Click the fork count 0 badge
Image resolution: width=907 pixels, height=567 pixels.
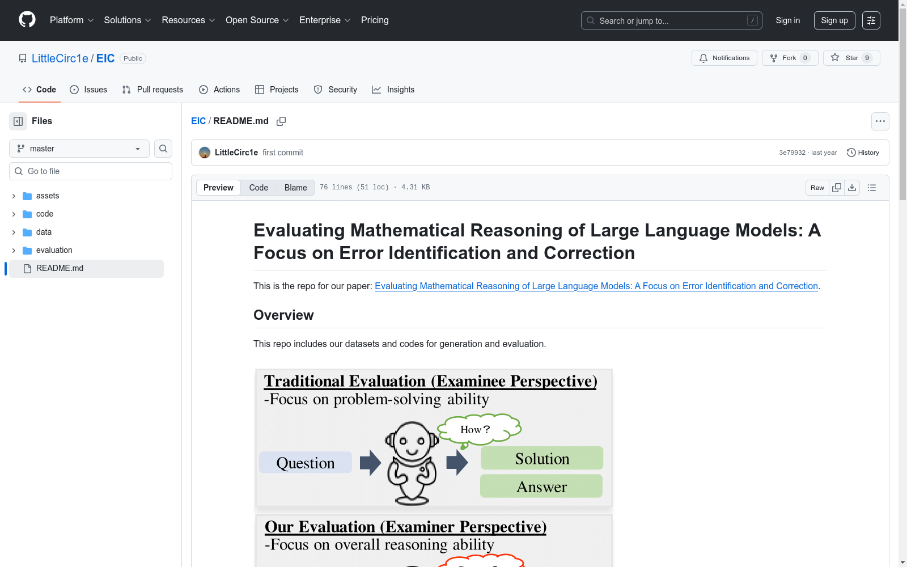(805, 58)
